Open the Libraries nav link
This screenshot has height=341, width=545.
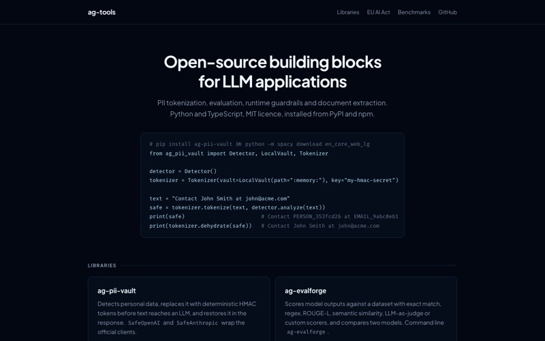pos(348,12)
